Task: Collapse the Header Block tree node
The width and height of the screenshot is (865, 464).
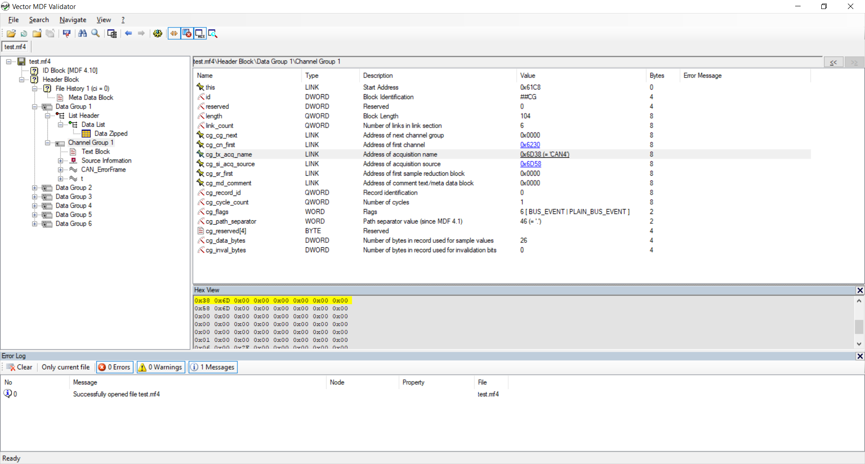Action: click(22, 80)
